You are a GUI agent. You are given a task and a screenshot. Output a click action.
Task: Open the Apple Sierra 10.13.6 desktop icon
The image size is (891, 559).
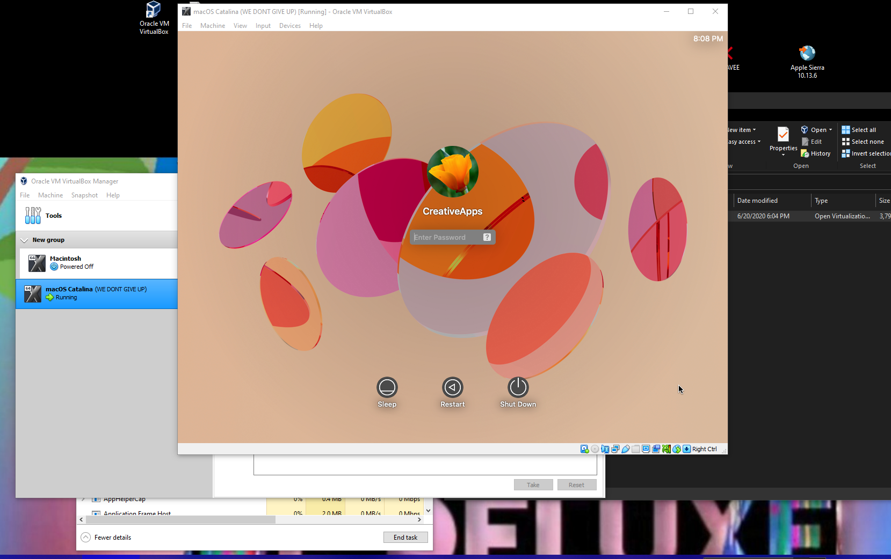click(807, 62)
